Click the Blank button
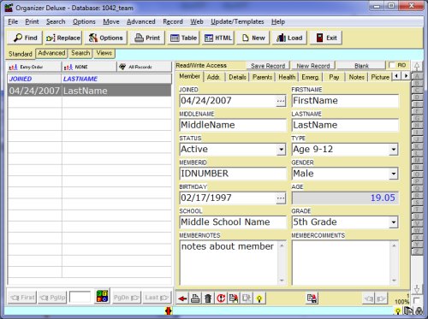Screen dimensions: 428x319 (x=361, y=66)
